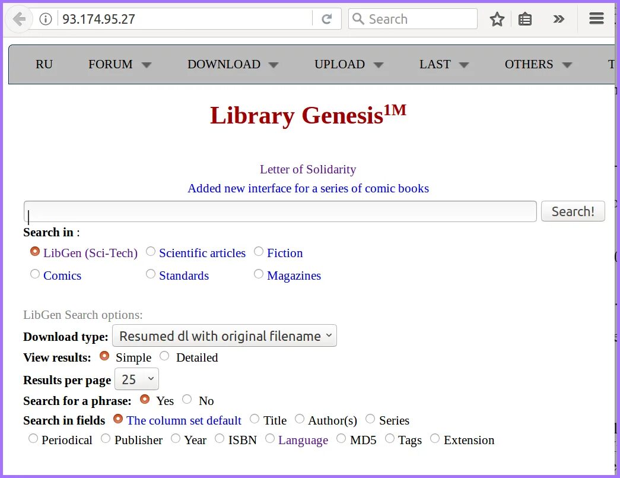
Task: Expand the arrow next to DOWNLOAD
Action: 274,65
